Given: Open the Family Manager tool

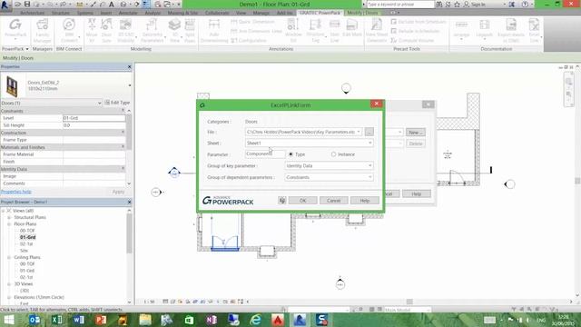Looking at the screenshot, I should tap(43, 30).
